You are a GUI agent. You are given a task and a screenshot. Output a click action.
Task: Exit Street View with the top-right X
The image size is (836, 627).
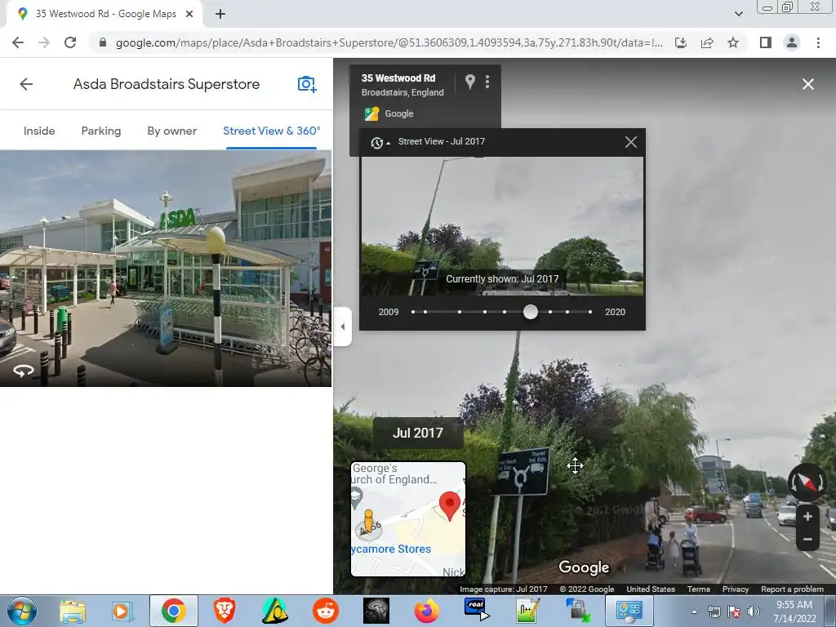pyautogui.click(x=808, y=84)
